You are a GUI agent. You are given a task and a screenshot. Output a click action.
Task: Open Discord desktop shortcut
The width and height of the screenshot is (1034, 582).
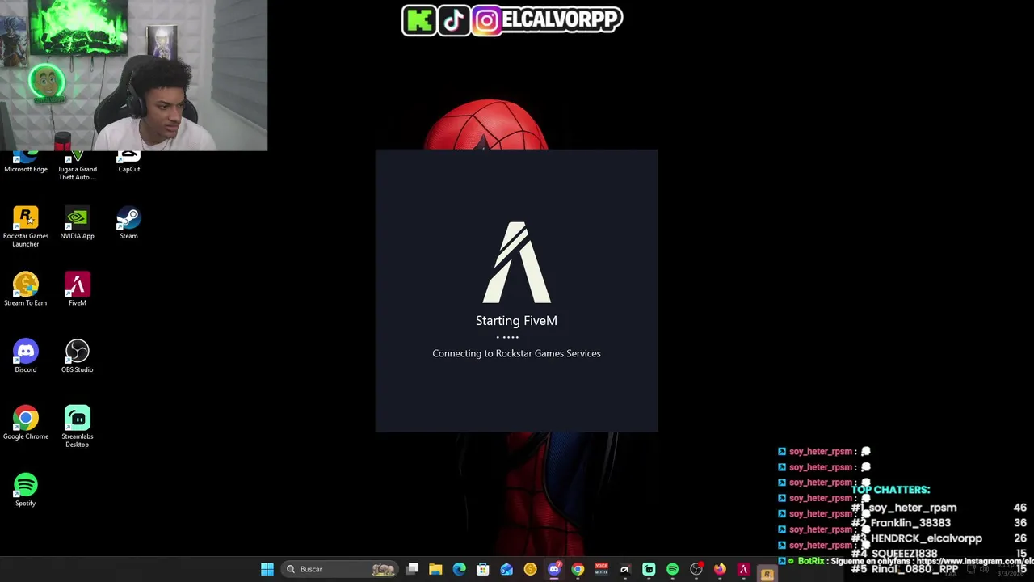(x=25, y=356)
